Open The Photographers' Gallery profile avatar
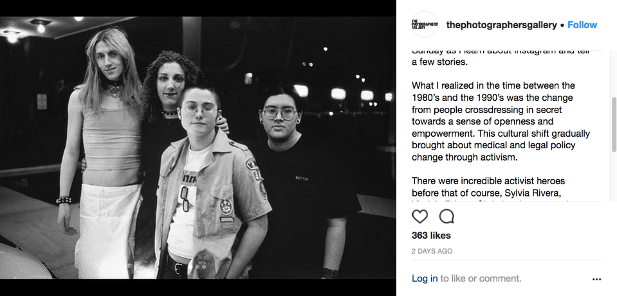617x296 pixels. 425,24
